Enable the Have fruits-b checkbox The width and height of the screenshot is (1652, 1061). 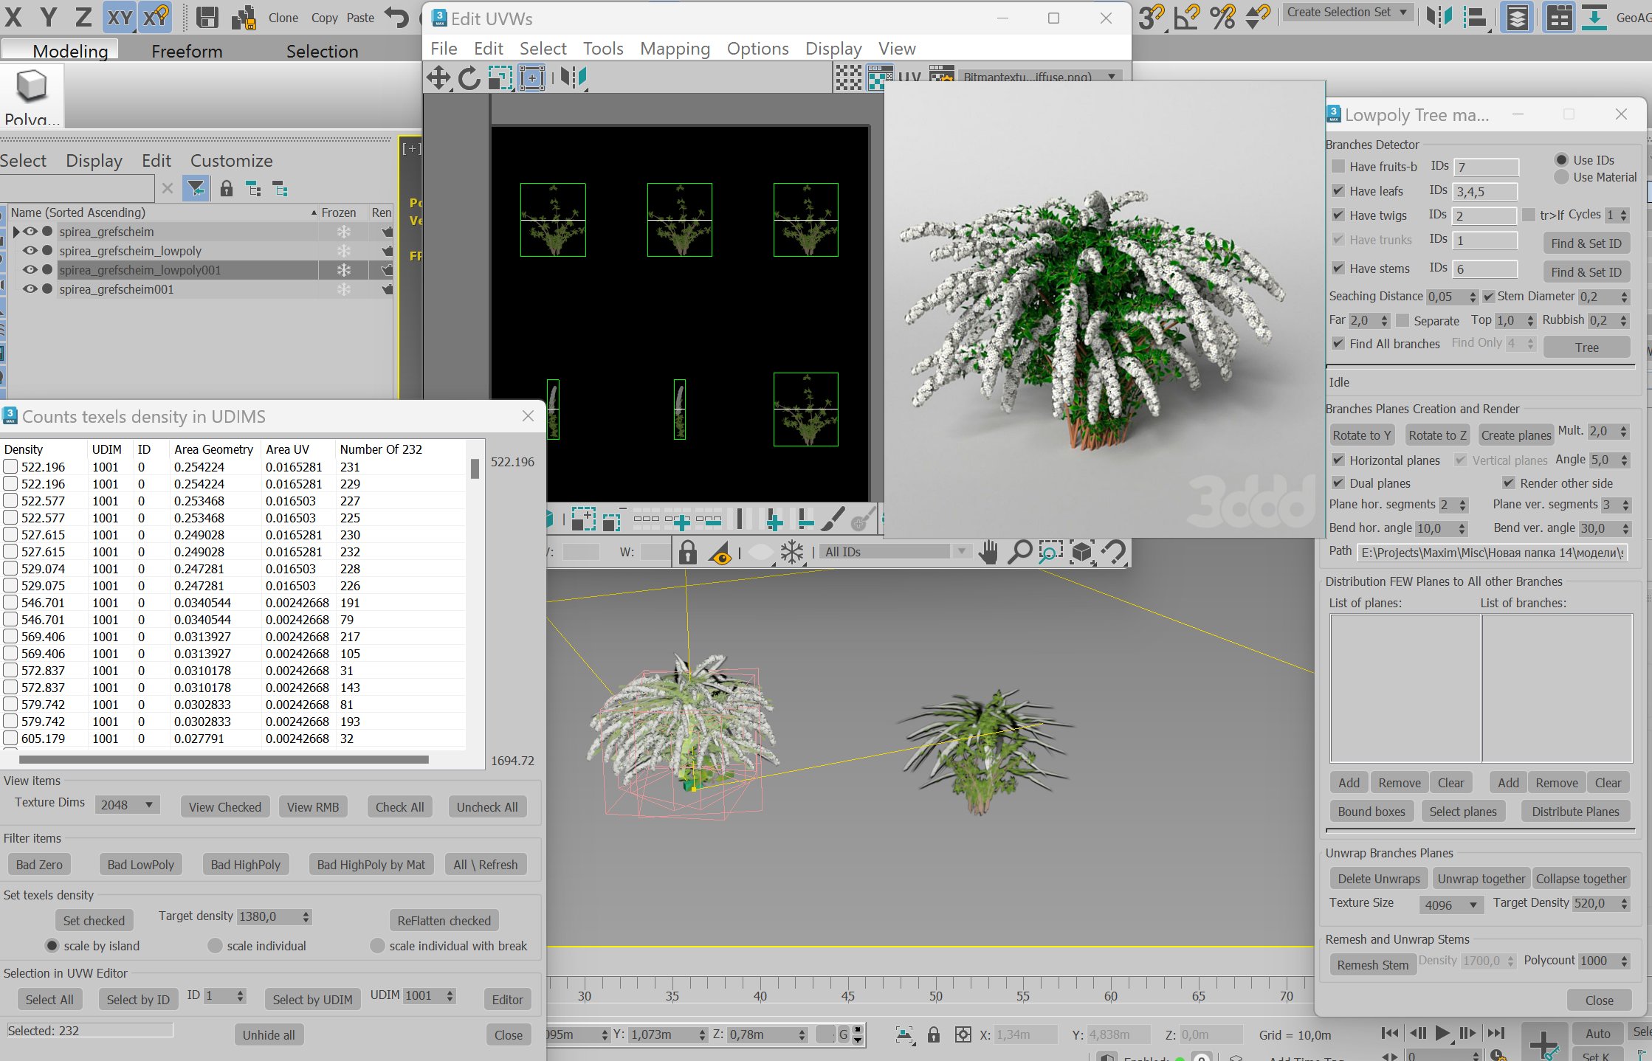click(x=1338, y=167)
